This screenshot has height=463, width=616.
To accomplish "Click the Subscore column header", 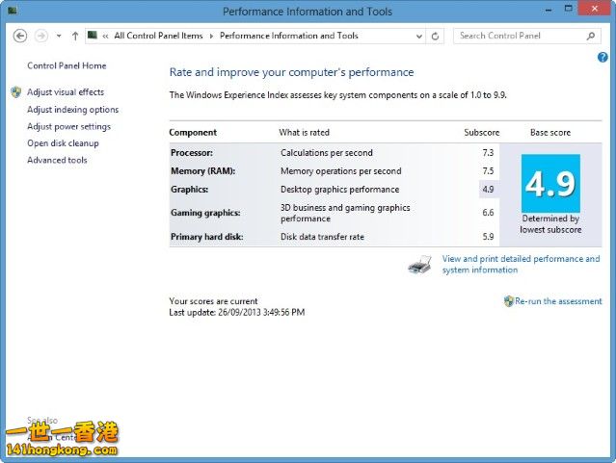I will (482, 133).
